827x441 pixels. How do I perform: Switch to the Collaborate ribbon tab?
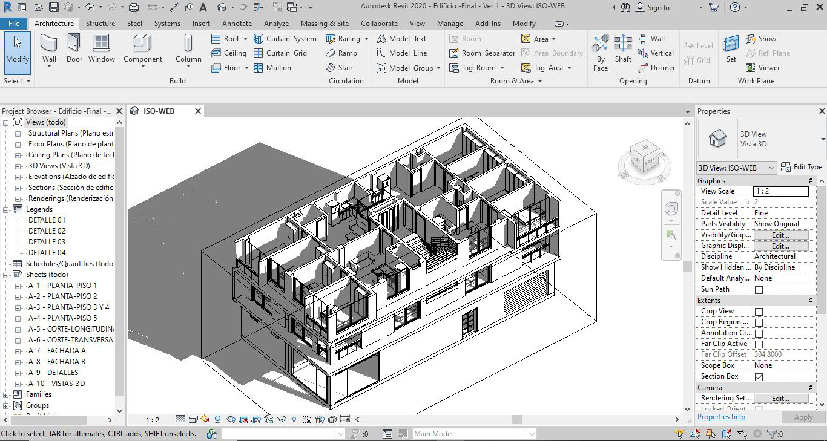click(379, 23)
